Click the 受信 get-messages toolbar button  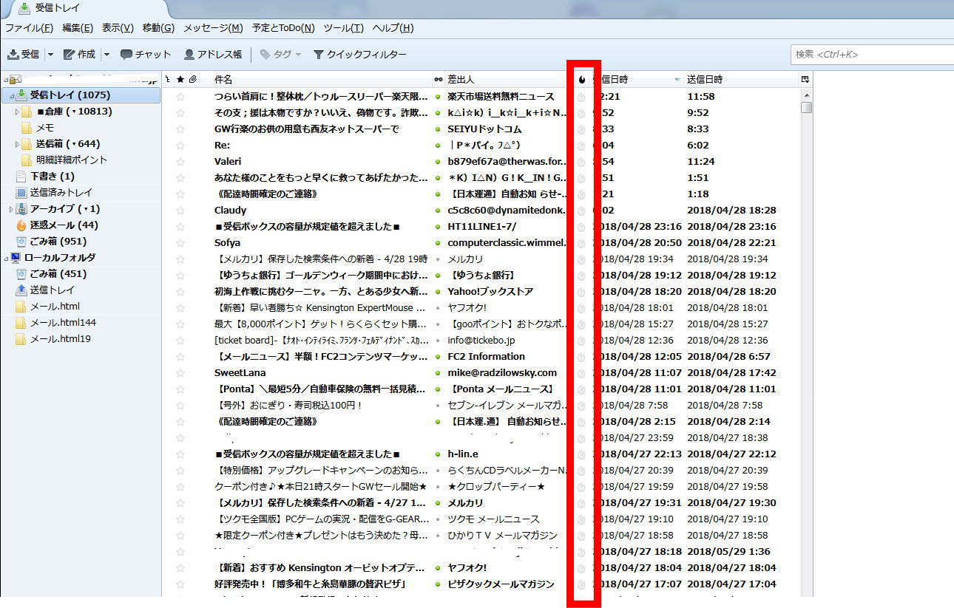[24, 54]
